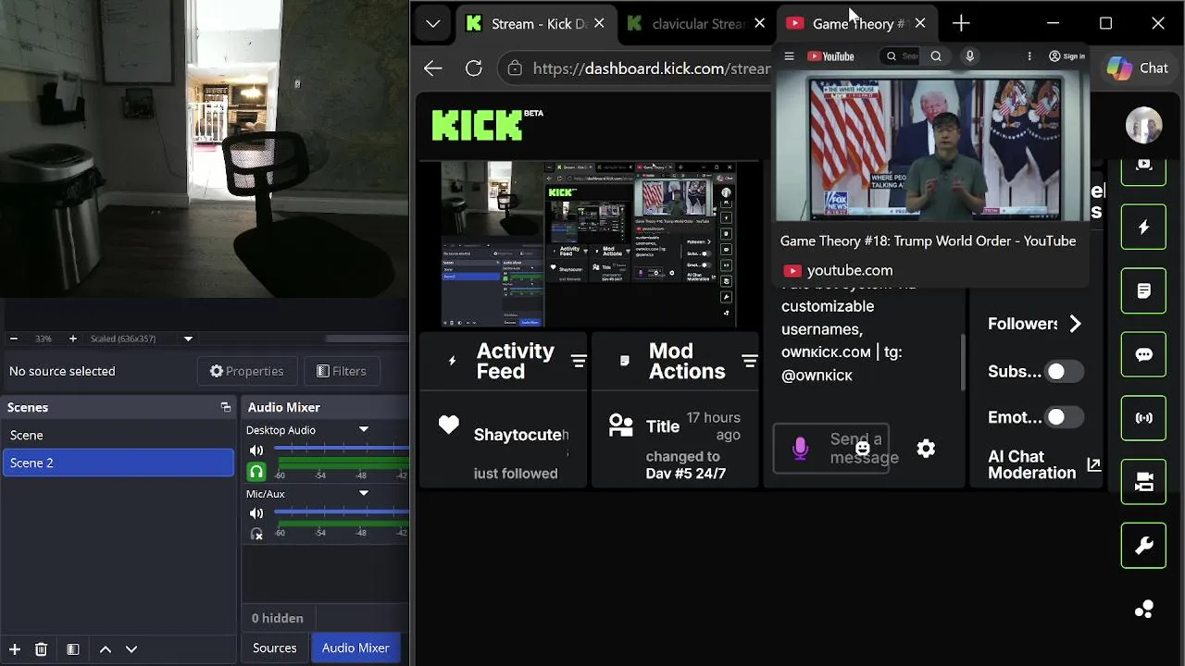The width and height of the screenshot is (1185, 666).
Task: Open scene filters icon in Scenes toolbar
Action: [x=72, y=649]
